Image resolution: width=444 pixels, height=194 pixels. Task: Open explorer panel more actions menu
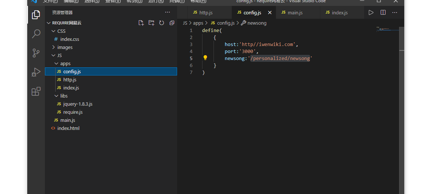click(168, 13)
